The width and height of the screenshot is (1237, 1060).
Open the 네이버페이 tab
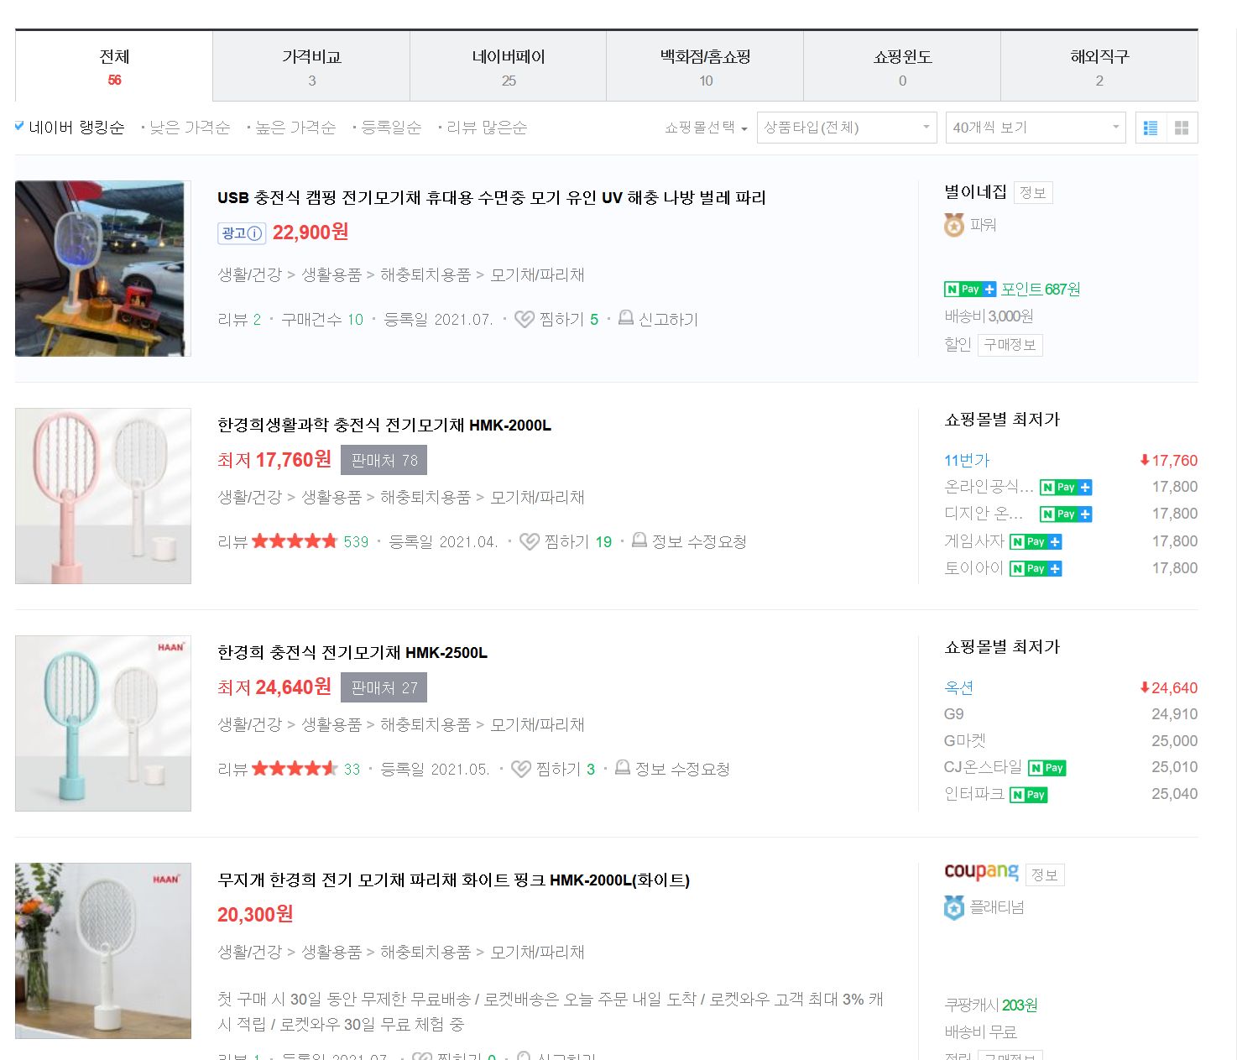[509, 66]
